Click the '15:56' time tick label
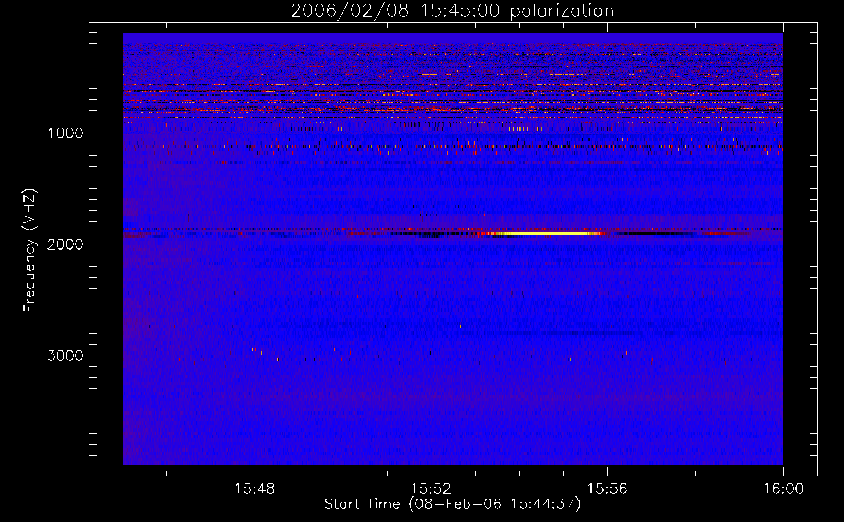 [607, 489]
